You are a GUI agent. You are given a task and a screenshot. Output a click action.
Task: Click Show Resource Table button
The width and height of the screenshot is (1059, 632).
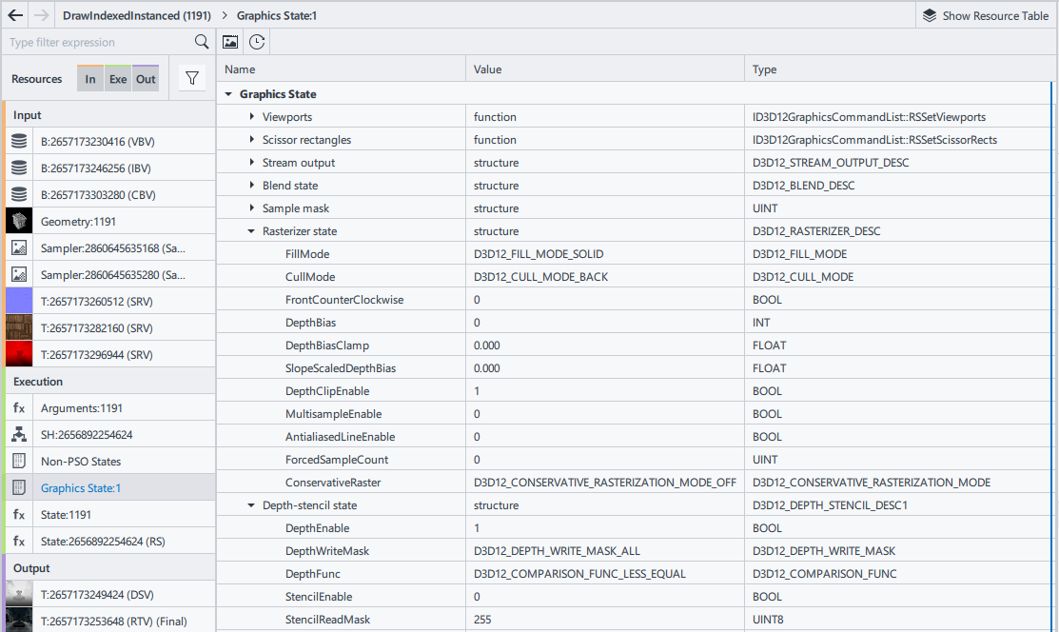pos(986,15)
